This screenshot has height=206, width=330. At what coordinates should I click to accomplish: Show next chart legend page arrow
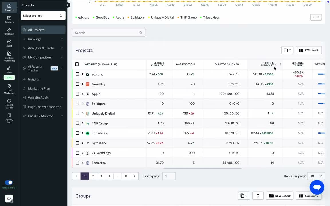pos(319,17)
